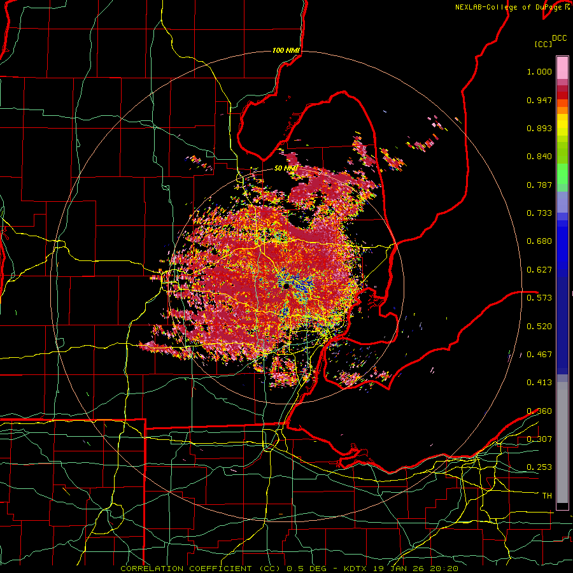The image size is (573, 573).
Task: Click the 0.680 legend value
Action: coord(539,241)
